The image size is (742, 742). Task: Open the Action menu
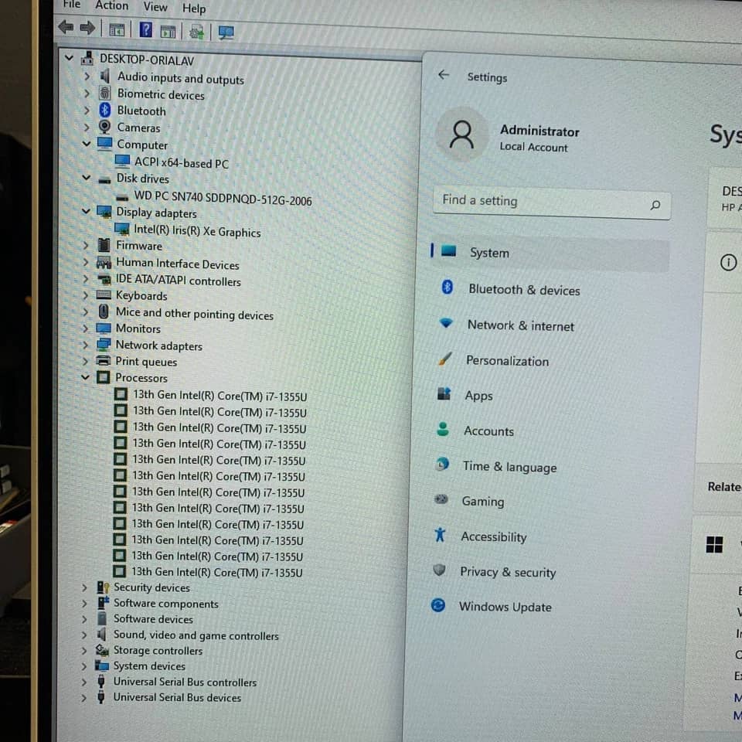pos(111,5)
